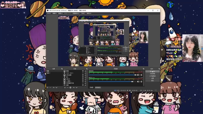Lock the 上周榜一 source

(x=85, y=81)
